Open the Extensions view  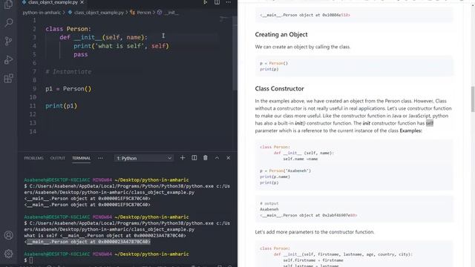coord(8,79)
